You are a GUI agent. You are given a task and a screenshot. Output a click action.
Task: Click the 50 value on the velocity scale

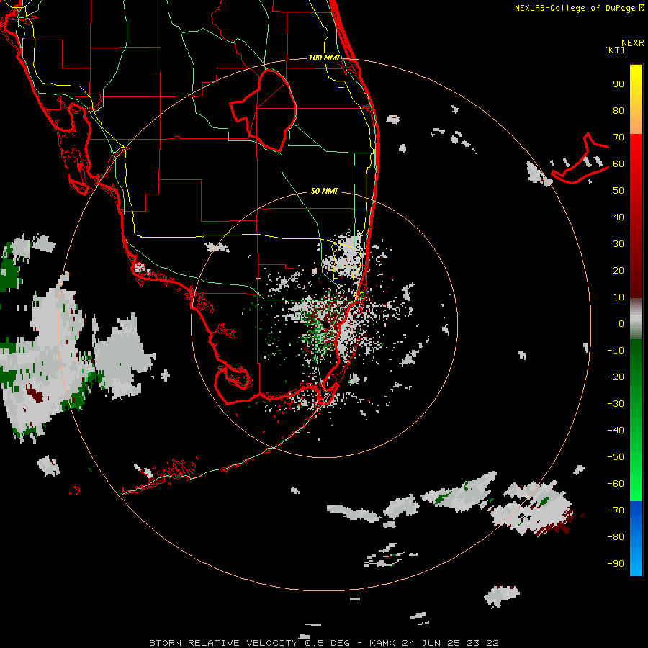pyautogui.click(x=618, y=191)
